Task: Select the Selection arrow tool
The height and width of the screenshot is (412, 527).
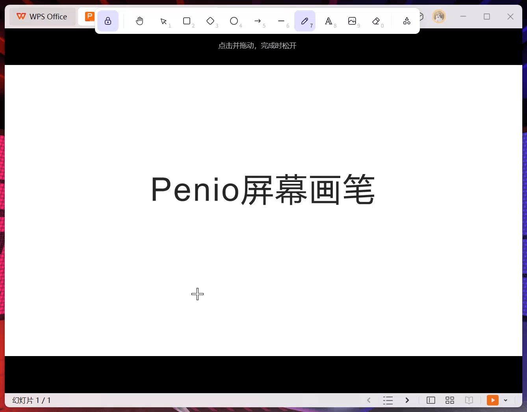Action: (163, 21)
